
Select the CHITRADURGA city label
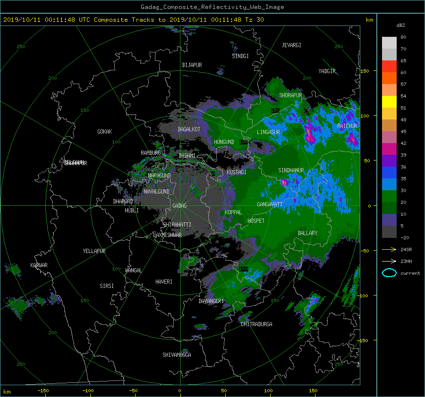(x=257, y=324)
